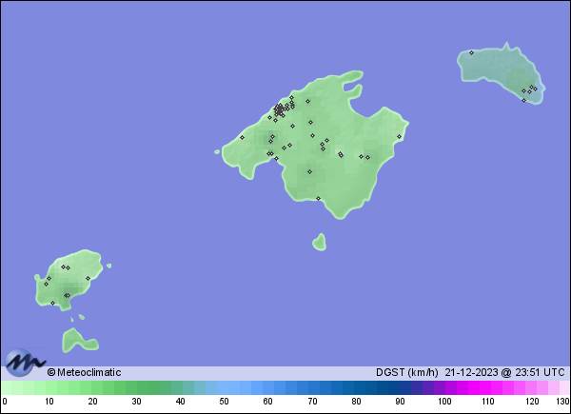Click the southernmost station marker on Ibiza

[x=52, y=303]
